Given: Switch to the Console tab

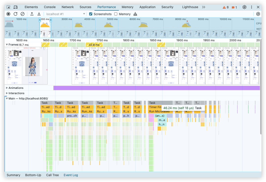Looking at the screenshot, I should 50,7.
